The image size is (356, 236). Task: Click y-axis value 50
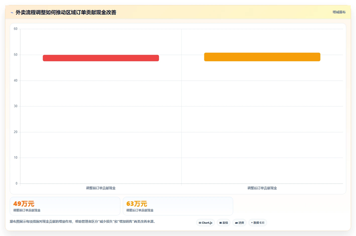(x=16, y=55)
